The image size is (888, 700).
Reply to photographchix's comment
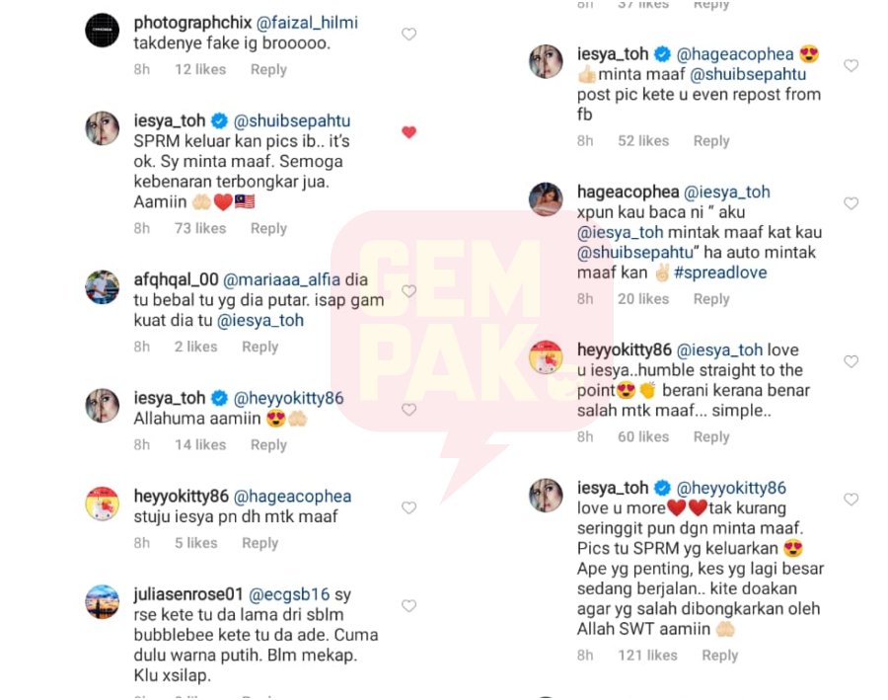[268, 69]
